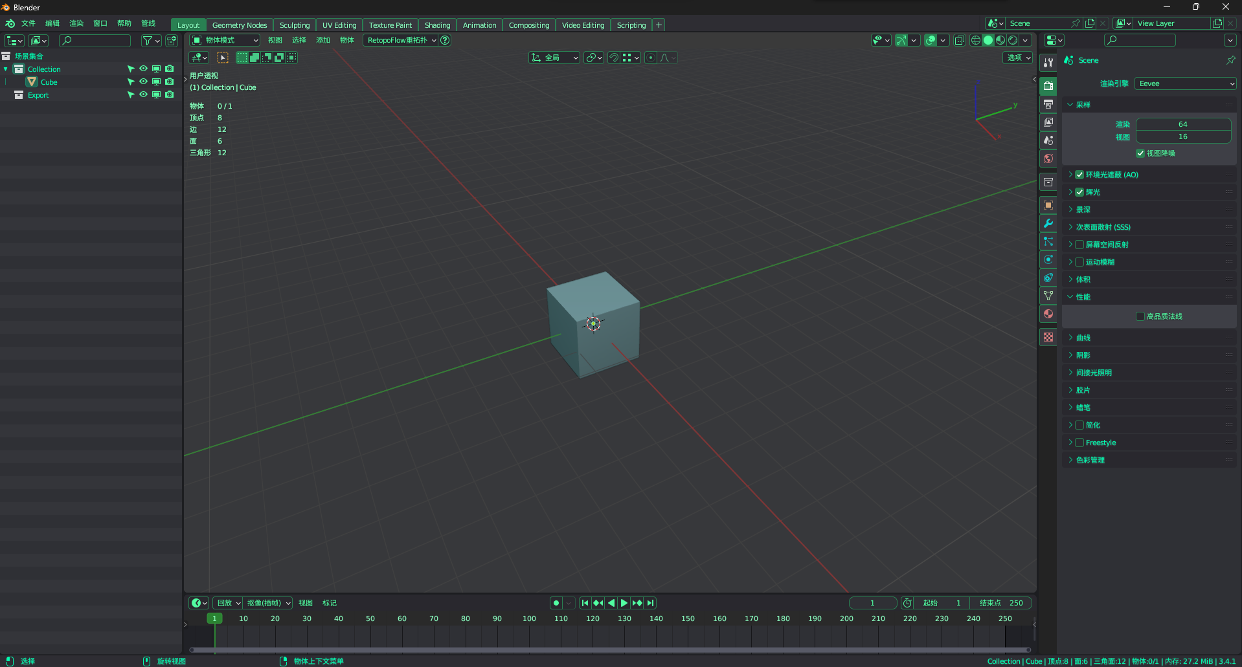This screenshot has width=1242, height=667.
Task: Switch to Sculpting workspace tab
Action: (x=295, y=25)
